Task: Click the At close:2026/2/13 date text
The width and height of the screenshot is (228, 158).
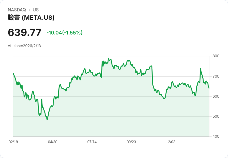Action: pyautogui.click(x=24, y=46)
